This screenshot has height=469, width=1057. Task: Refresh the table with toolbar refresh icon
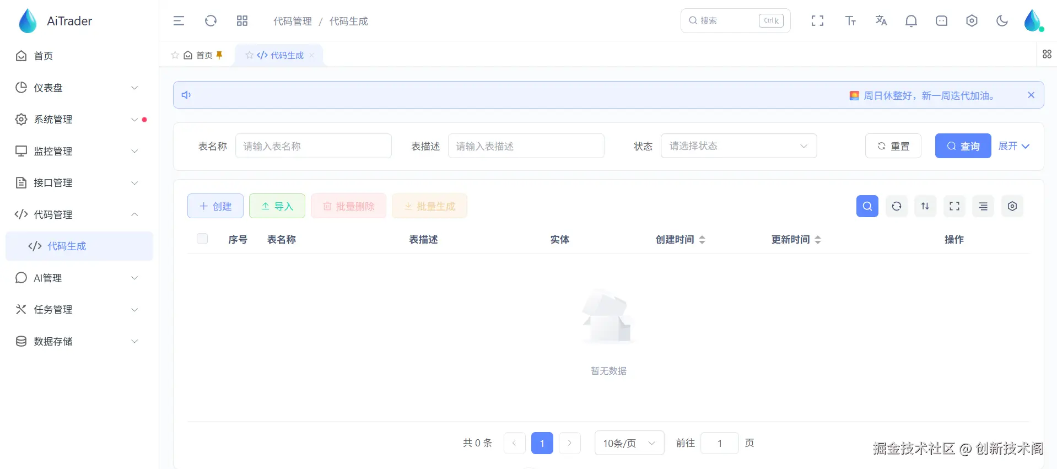click(897, 206)
